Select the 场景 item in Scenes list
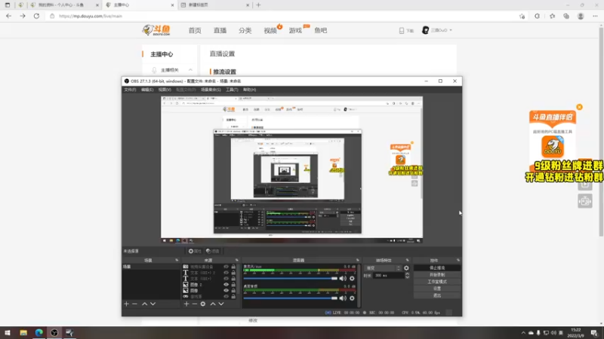 (150, 267)
